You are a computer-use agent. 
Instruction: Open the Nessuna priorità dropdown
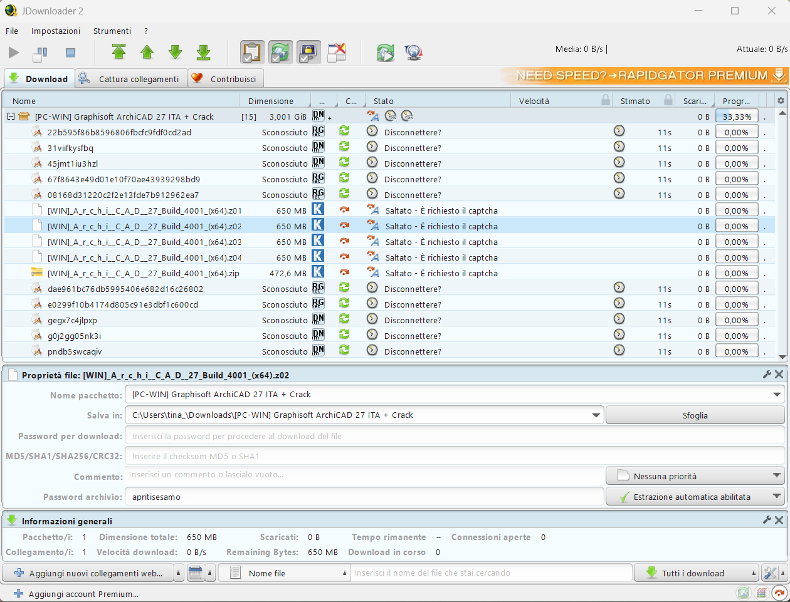(x=695, y=476)
